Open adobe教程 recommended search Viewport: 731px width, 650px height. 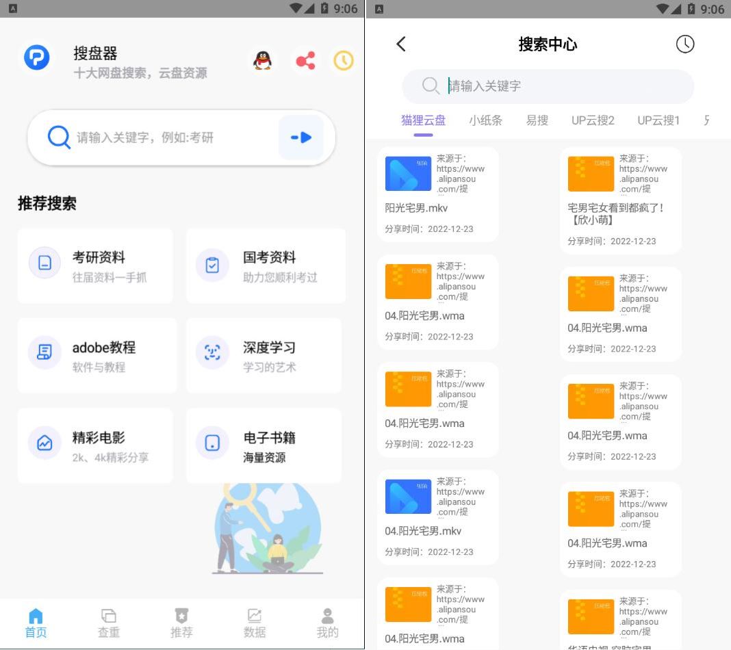pyautogui.click(x=96, y=355)
